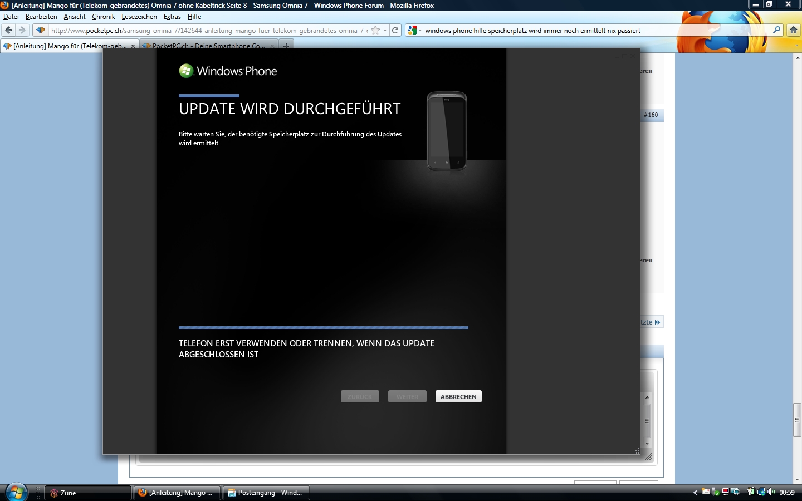Click the new mail tray icon
The image size is (802, 501).
[x=706, y=492]
